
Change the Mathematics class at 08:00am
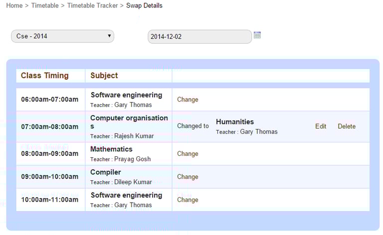click(188, 154)
